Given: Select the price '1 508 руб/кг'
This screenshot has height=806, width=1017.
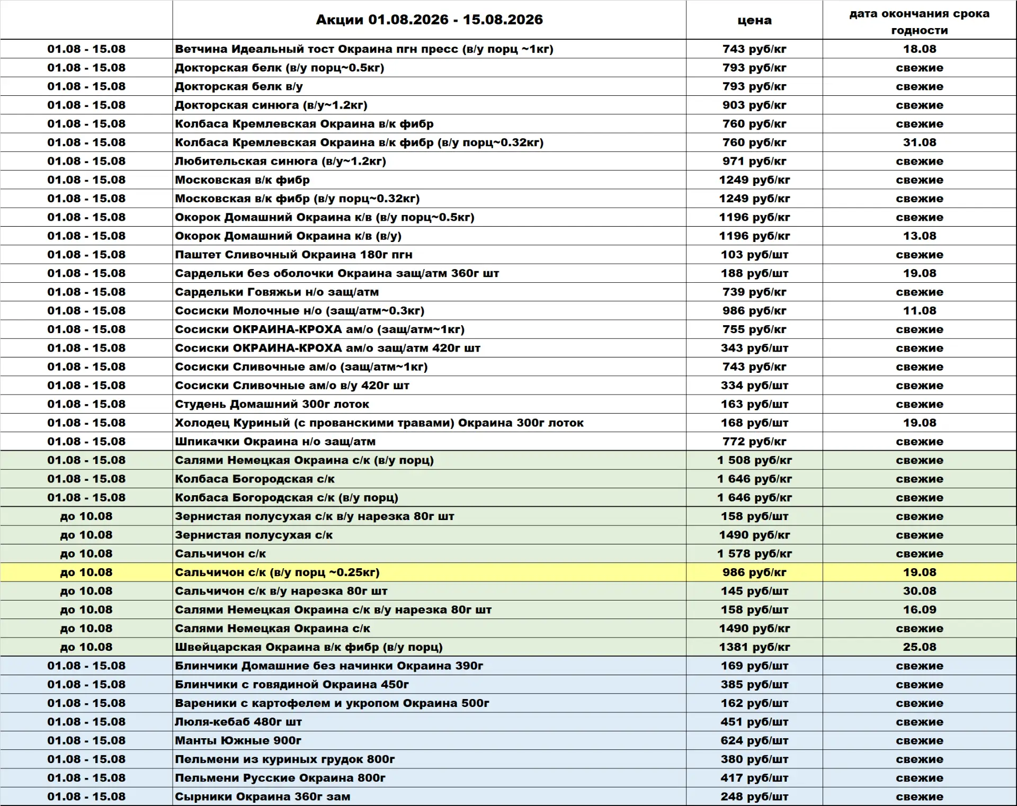Looking at the screenshot, I should (x=754, y=460).
